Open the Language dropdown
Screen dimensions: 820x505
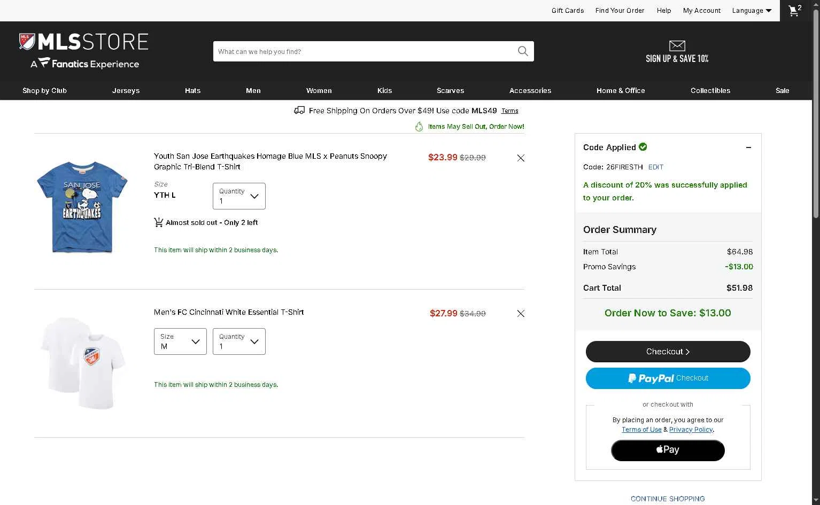tap(752, 11)
